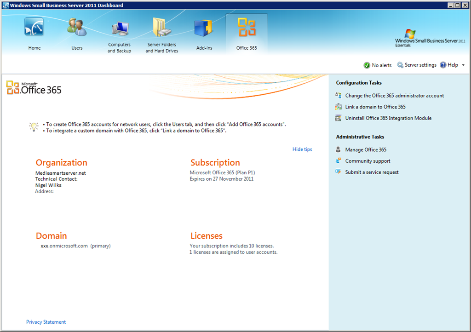
Task: Open the 'Computers and Backup' tab label
Action: (x=119, y=48)
